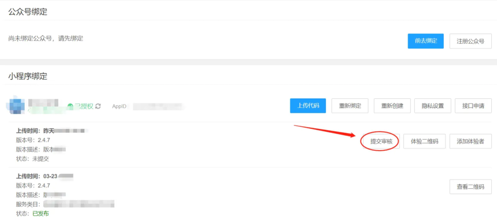Show the 体验二维码 QR code
This screenshot has width=497, height=223.
424,142
